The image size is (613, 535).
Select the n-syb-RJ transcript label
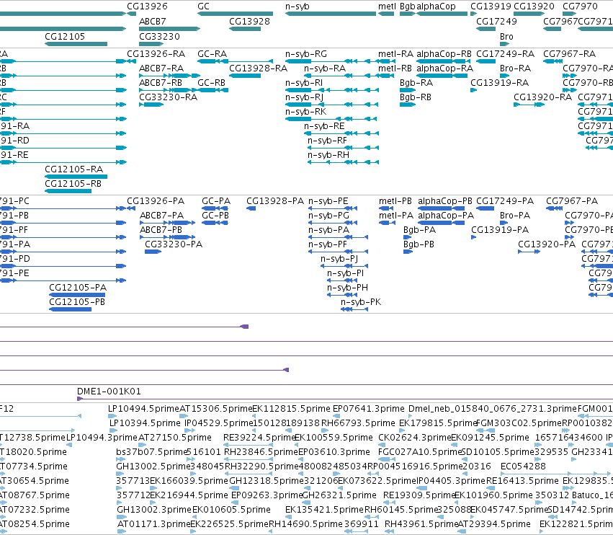pos(305,97)
